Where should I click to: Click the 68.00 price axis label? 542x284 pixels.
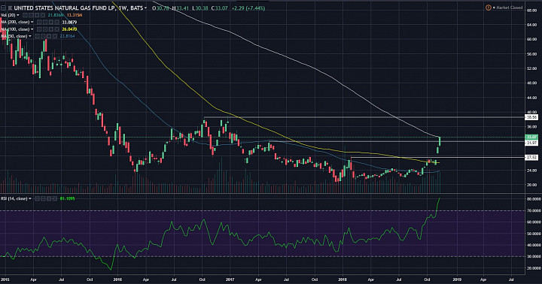click(x=531, y=11)
